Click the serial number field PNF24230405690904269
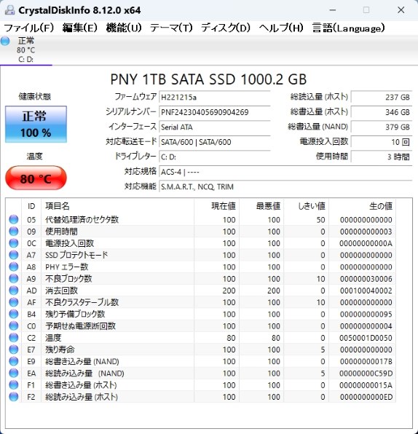Viewport: 418px width, 434px height. (x=215, y=112)
